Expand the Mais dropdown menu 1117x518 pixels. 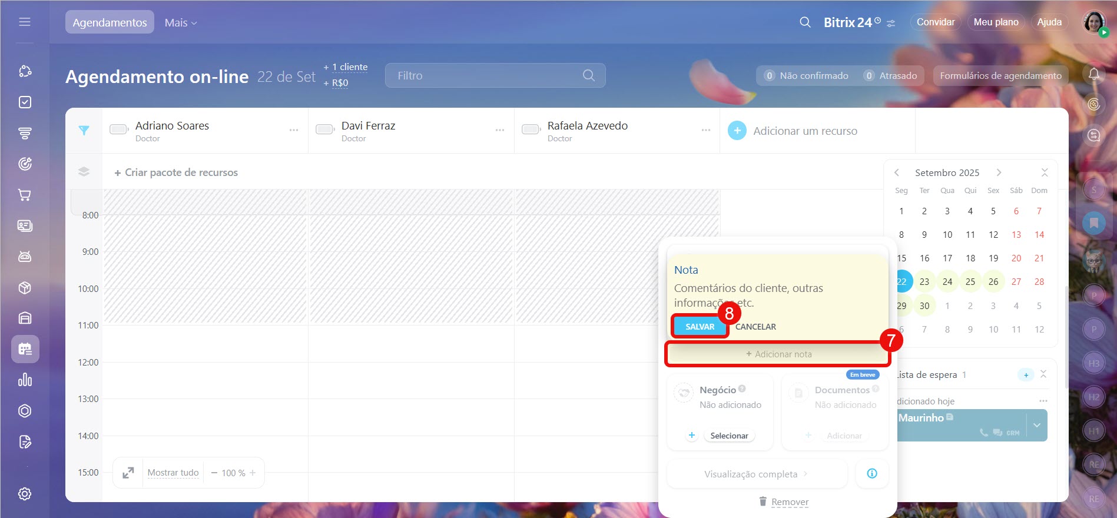pyautogui.click(x=181, y=22)
